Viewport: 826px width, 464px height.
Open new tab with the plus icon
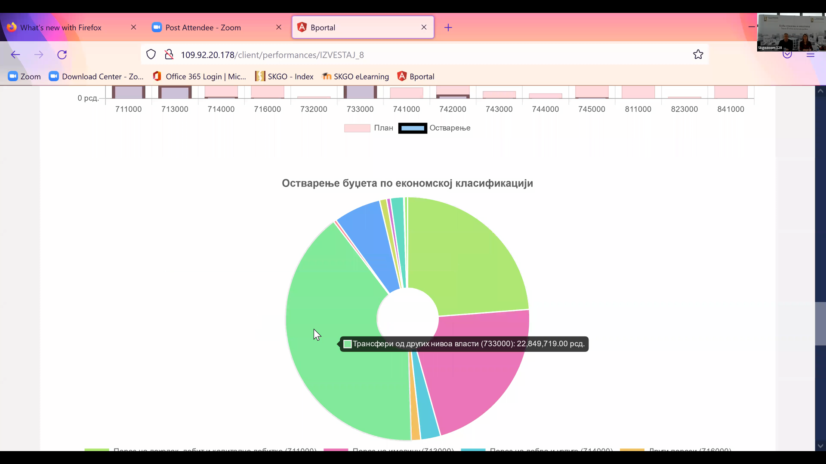448,27
